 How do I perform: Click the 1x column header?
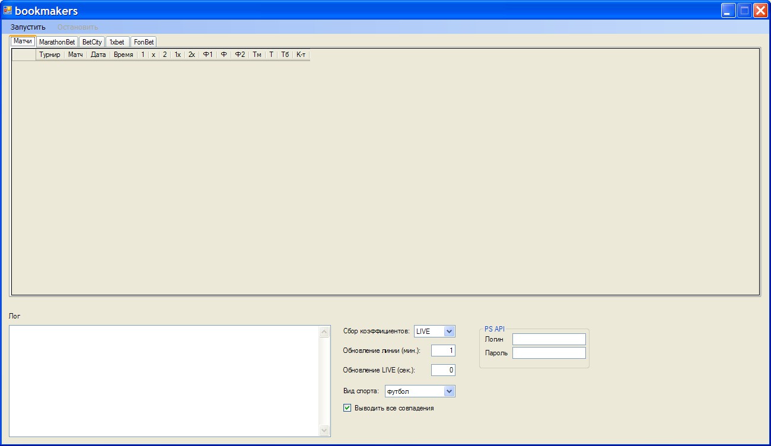[177, 55]
